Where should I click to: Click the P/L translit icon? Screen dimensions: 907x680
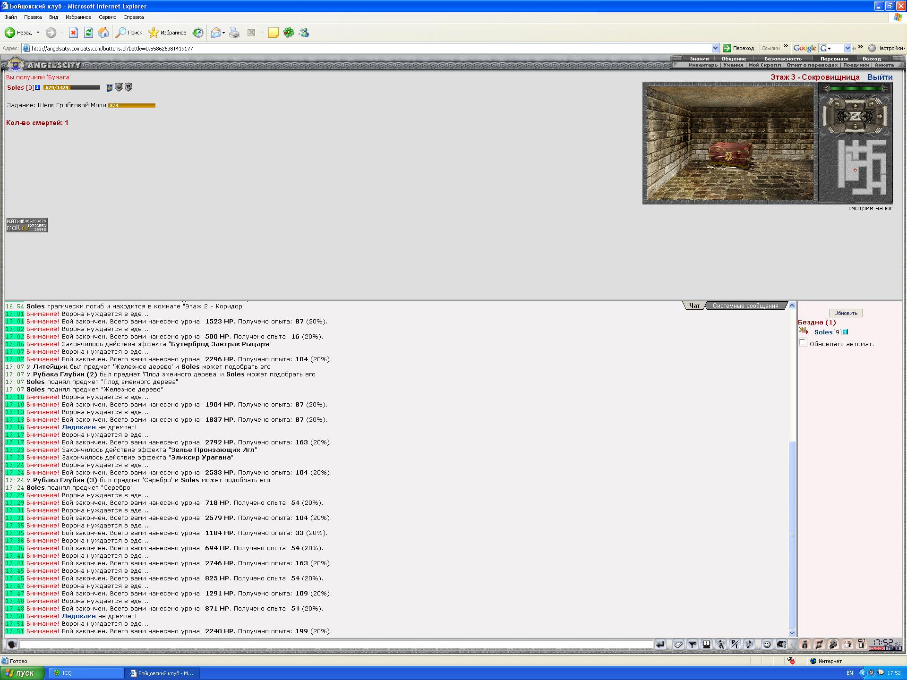(735, 644)
